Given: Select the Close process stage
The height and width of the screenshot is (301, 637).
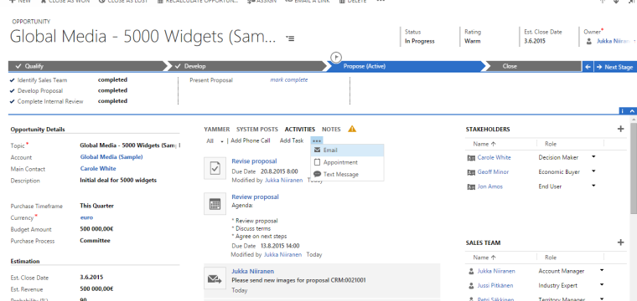Looking at the screenshot, I should pyautogui.click(x=533, y=66).
